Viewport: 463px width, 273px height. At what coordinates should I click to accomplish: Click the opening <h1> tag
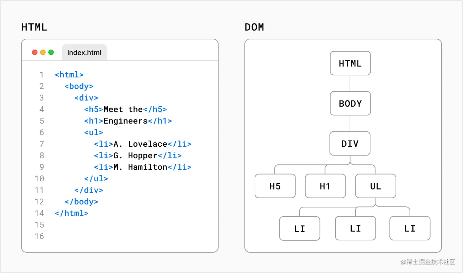click(94, 121)
